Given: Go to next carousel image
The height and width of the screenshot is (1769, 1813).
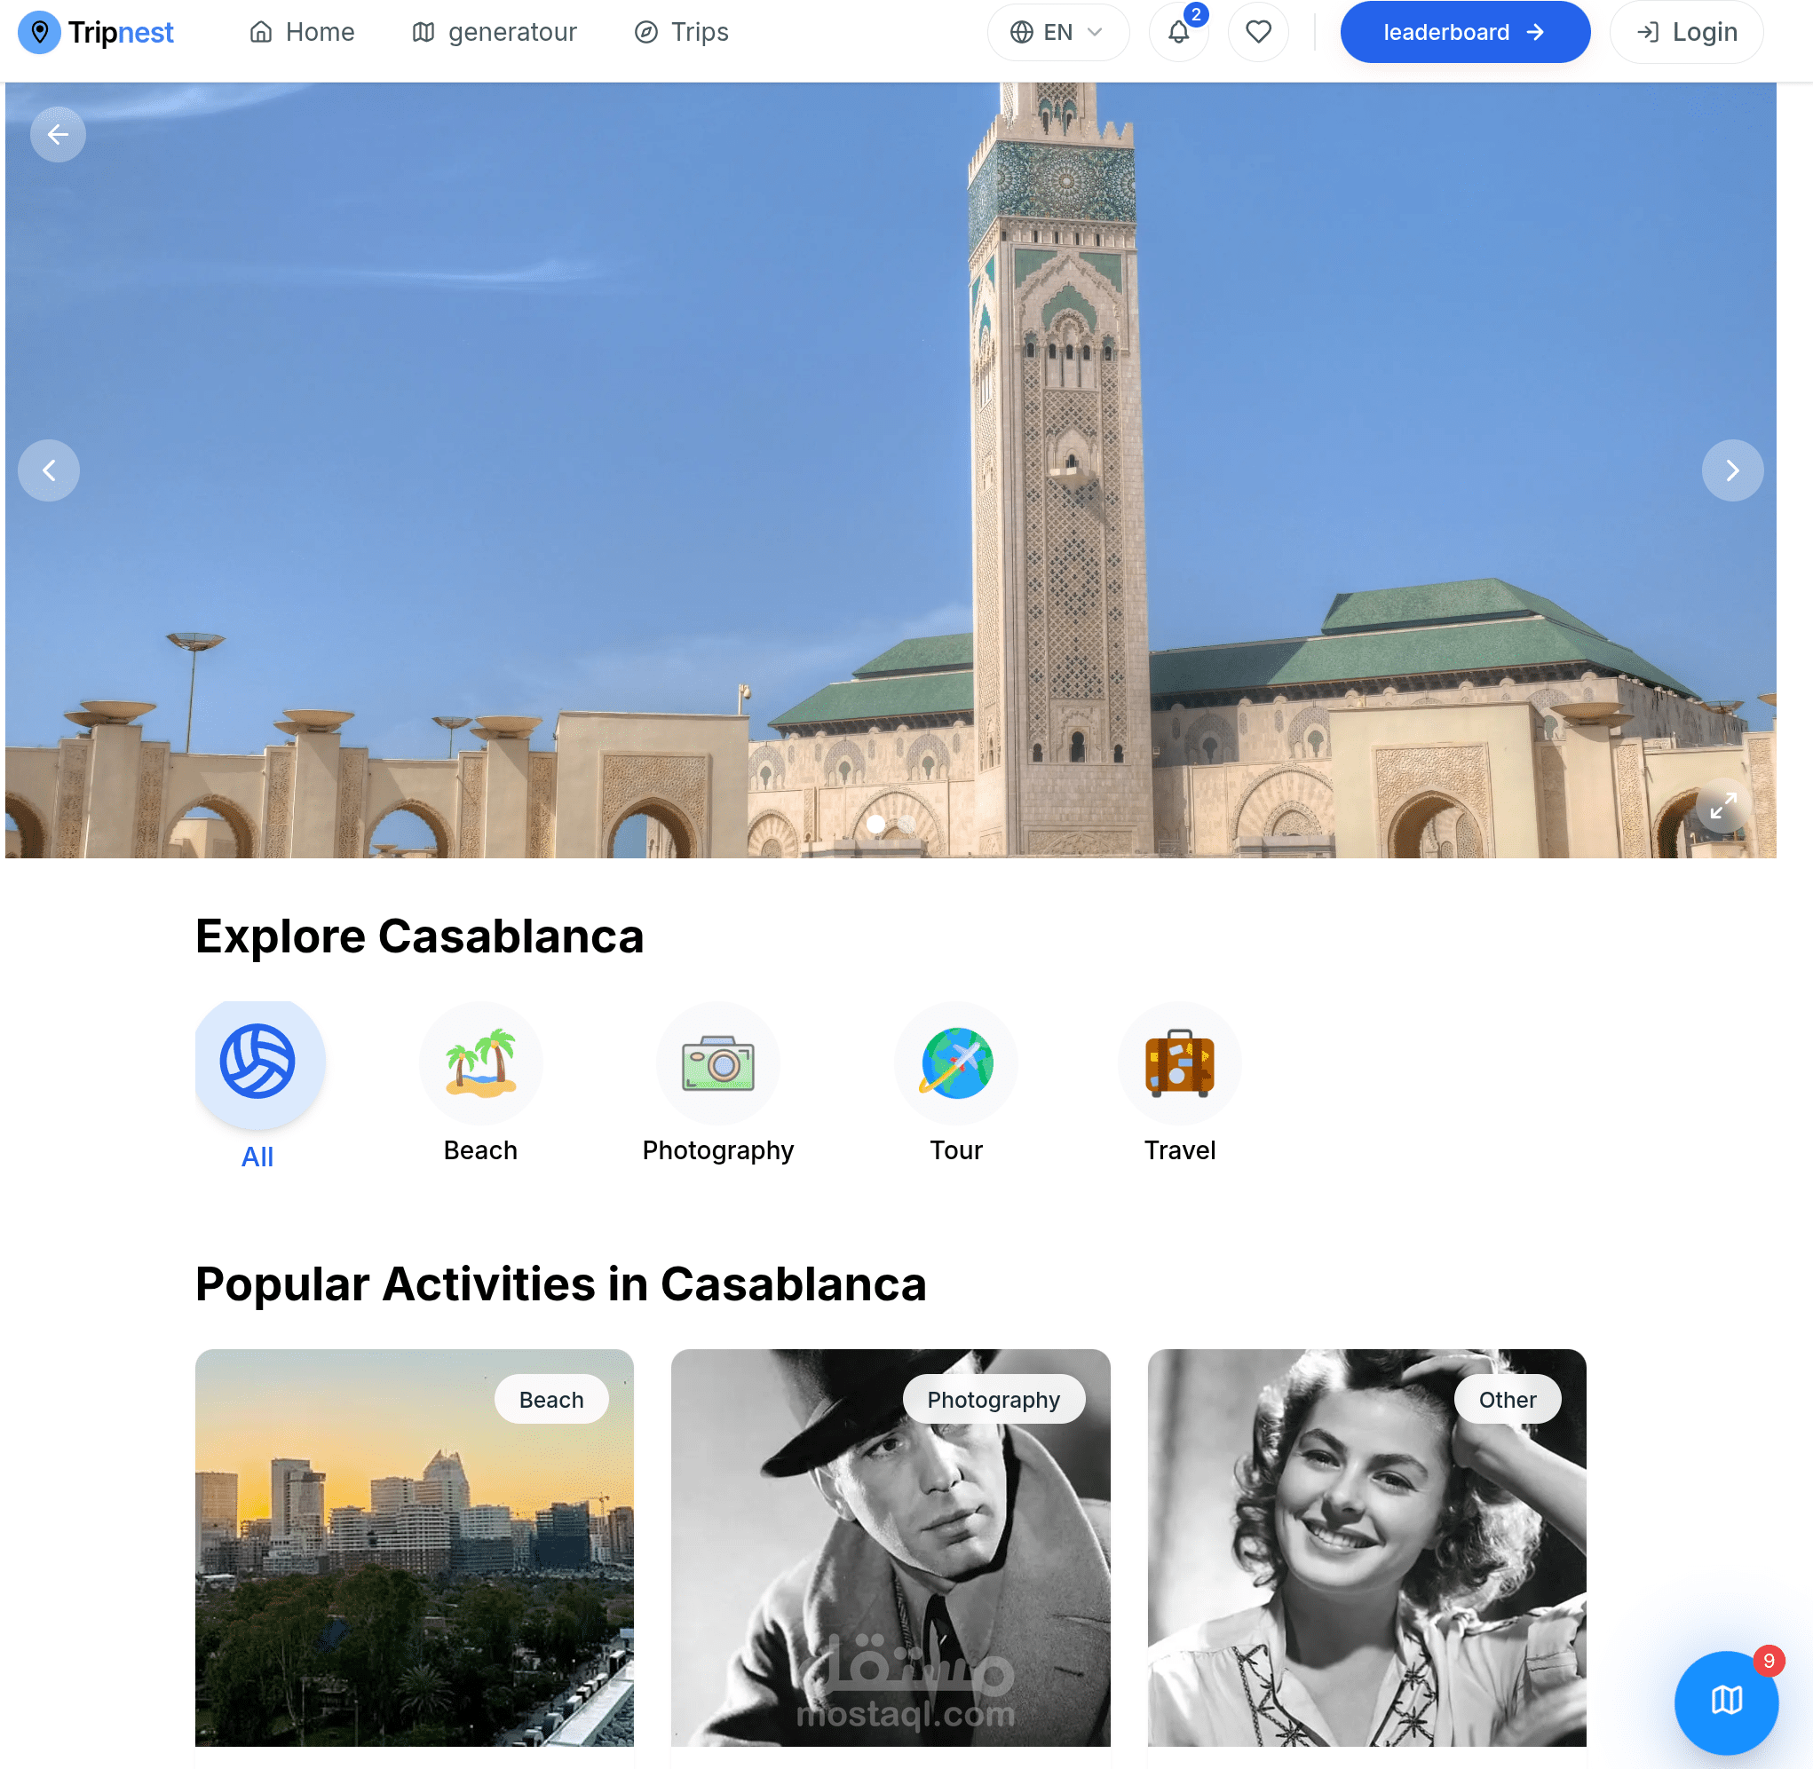Looking at the screenshot, I should coord(1731,470).
